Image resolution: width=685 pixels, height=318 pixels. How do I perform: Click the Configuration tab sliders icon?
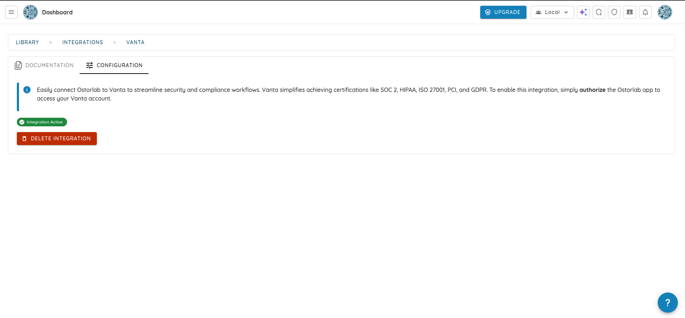click(90, 65)
